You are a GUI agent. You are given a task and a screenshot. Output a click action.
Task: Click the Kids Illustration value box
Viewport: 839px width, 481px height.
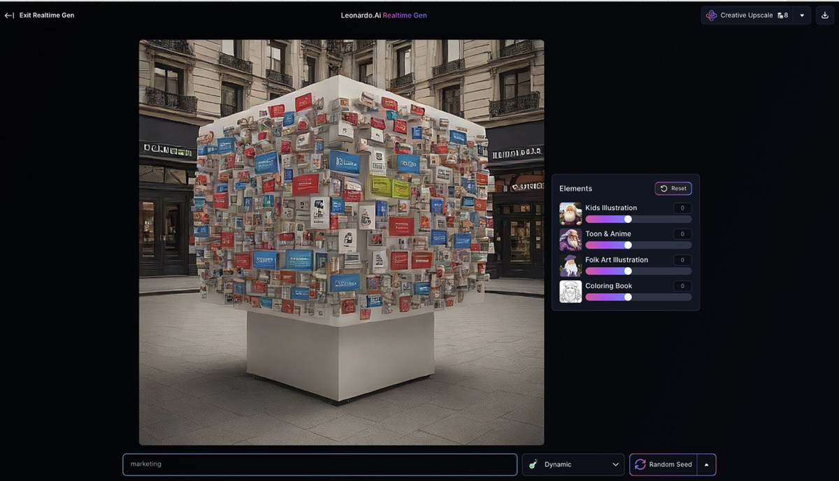pyautogui.click(x=682, y=208)
